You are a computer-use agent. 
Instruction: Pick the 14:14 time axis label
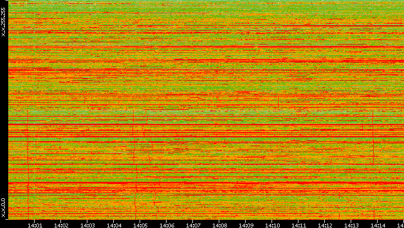[x=378, y=225]
